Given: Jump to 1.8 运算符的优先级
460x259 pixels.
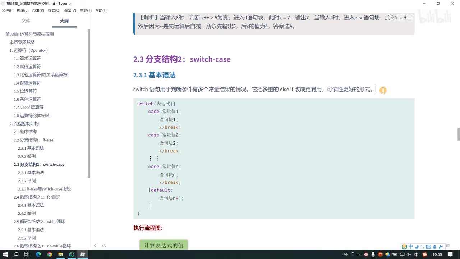Looking at the screenshot, I should click(x=32, y=115).
